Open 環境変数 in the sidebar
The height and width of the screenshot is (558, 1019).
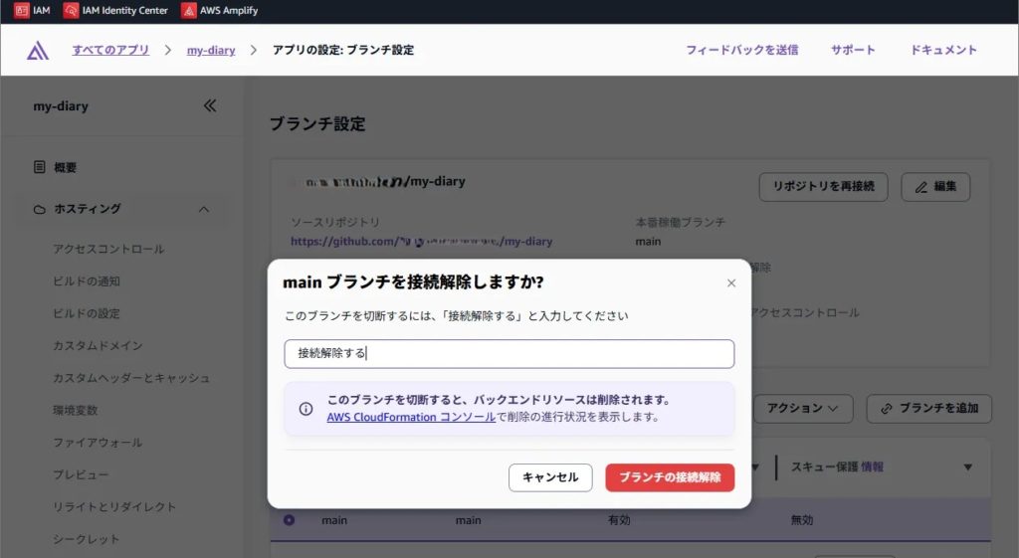pos(76,410)
